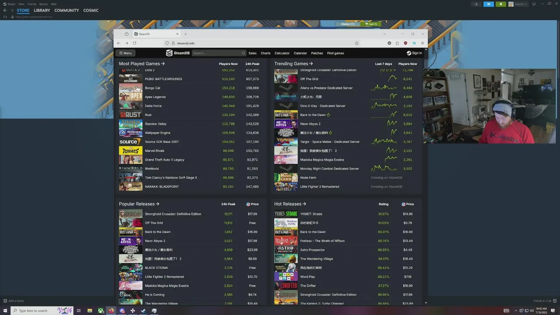Close the SteamDB browser tab
This screenshot has width=560, height=315.
click(x=177, y=34)
